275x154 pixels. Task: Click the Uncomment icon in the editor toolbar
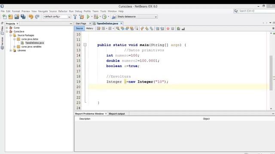(x=183, y=29)
